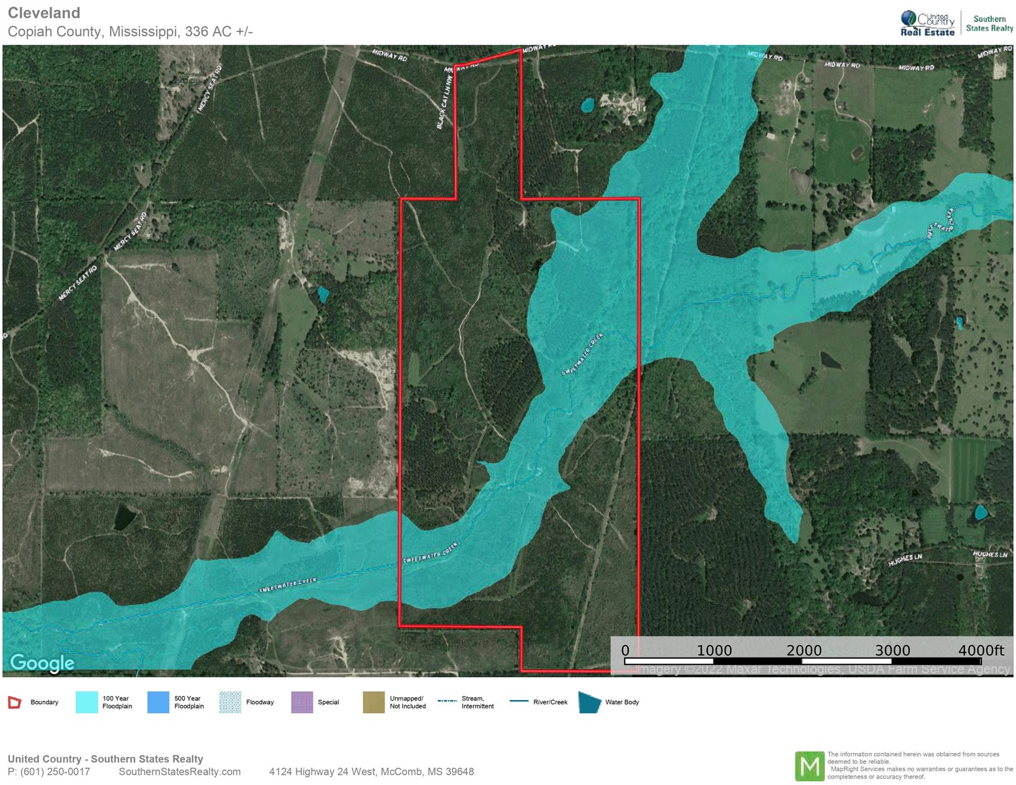1016x785 pixels.
Task: Click the River/Creek legend label
Action: click(550, 703)
